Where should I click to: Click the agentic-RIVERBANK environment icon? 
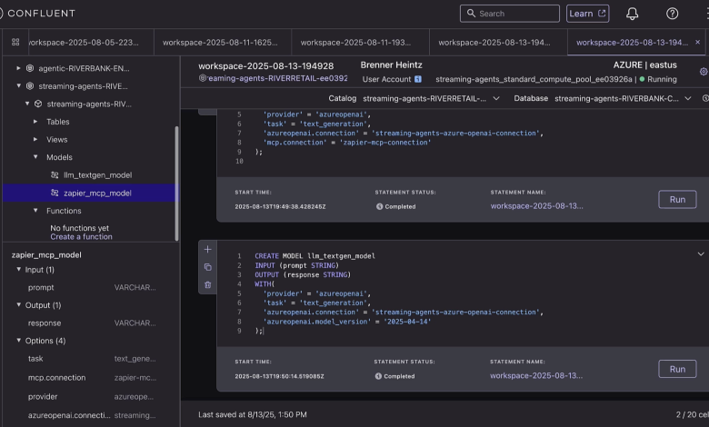tap(30, 68)
